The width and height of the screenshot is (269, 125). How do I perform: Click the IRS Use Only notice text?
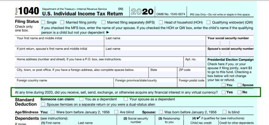(220, 15)
